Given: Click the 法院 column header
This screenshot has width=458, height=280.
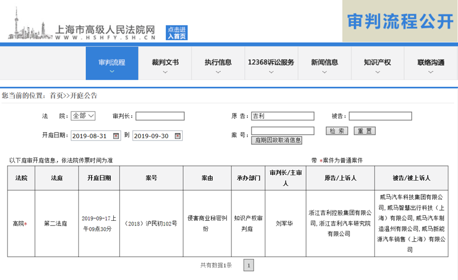Looking at the screenshot, I should point(21,178).
